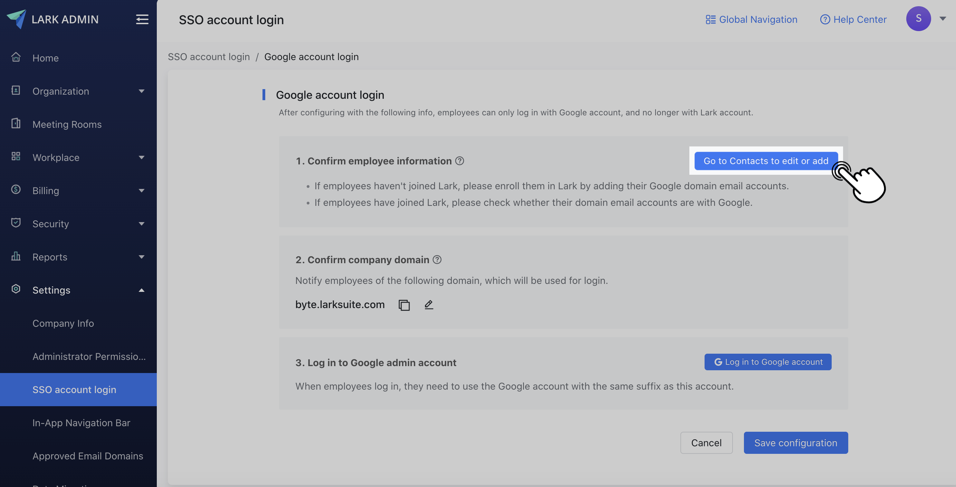Follow the SSO account login breadcrumb
Image resolution: width=956 pixels, height=487 pixels.
[209, 56]
